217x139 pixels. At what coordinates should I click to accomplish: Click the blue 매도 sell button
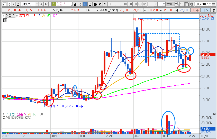coord(205,10)
